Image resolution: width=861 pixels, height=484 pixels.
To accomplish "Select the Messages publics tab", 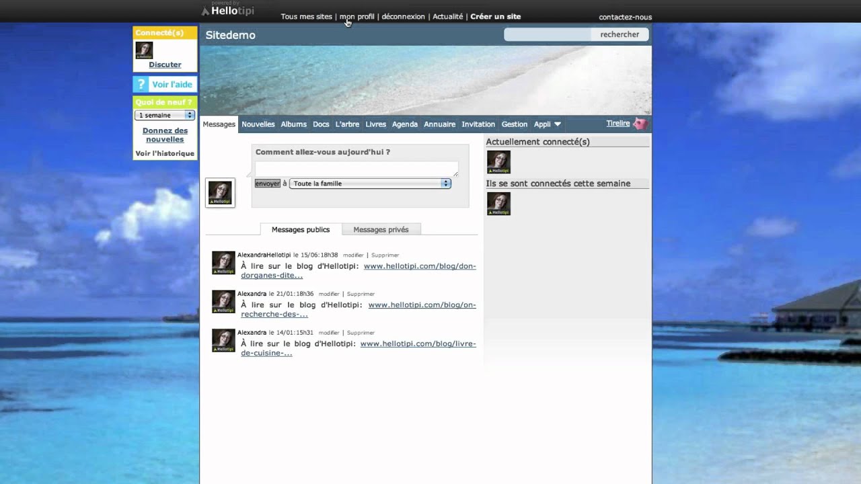I will click(301, 229).
